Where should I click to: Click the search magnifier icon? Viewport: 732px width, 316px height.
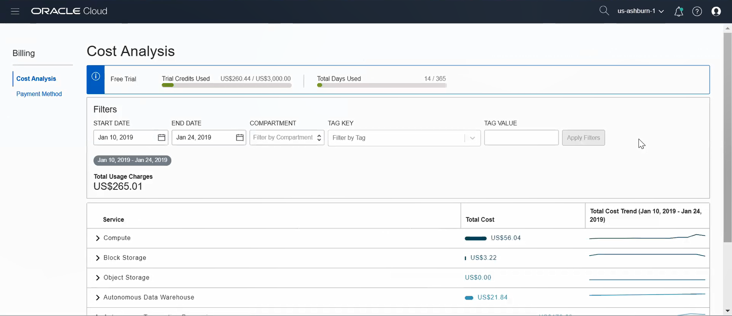pyautogui.click(x=604, y=11)
